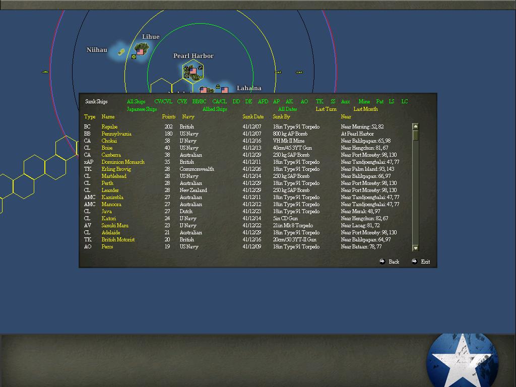Show only DD sunk ships
The width and height of the screenshot is (516, 387).
click(x=236, y=101)
